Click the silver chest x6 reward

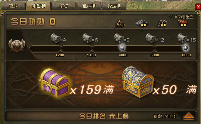point(87,38)
